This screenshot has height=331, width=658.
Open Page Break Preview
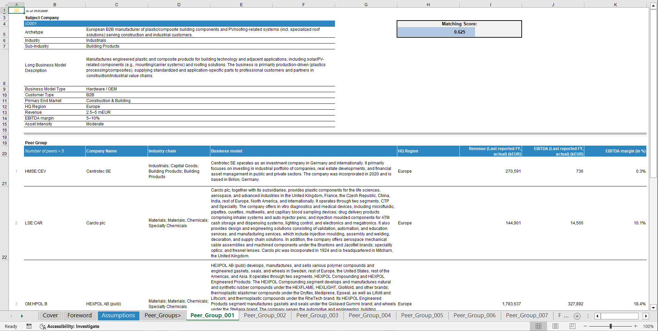click(572, 326)
